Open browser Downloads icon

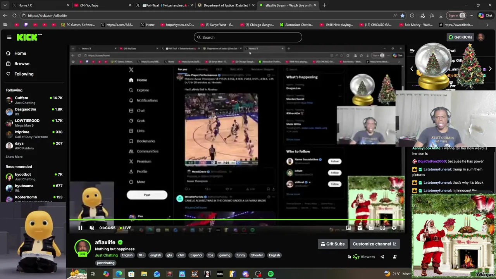(441, 15)
